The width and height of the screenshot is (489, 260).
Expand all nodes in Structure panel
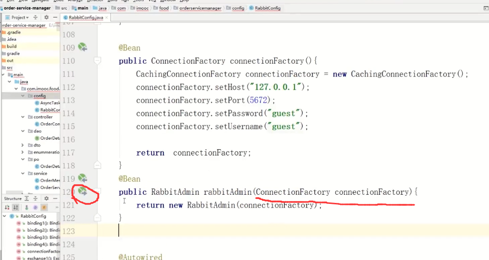pos(27,199)
